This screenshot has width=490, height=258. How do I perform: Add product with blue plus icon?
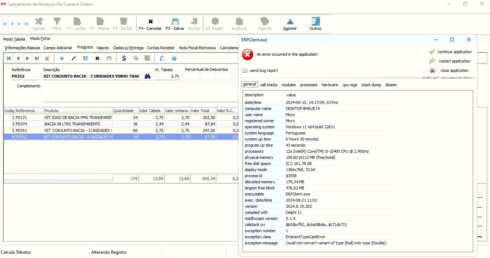click(x=62, y=58)
